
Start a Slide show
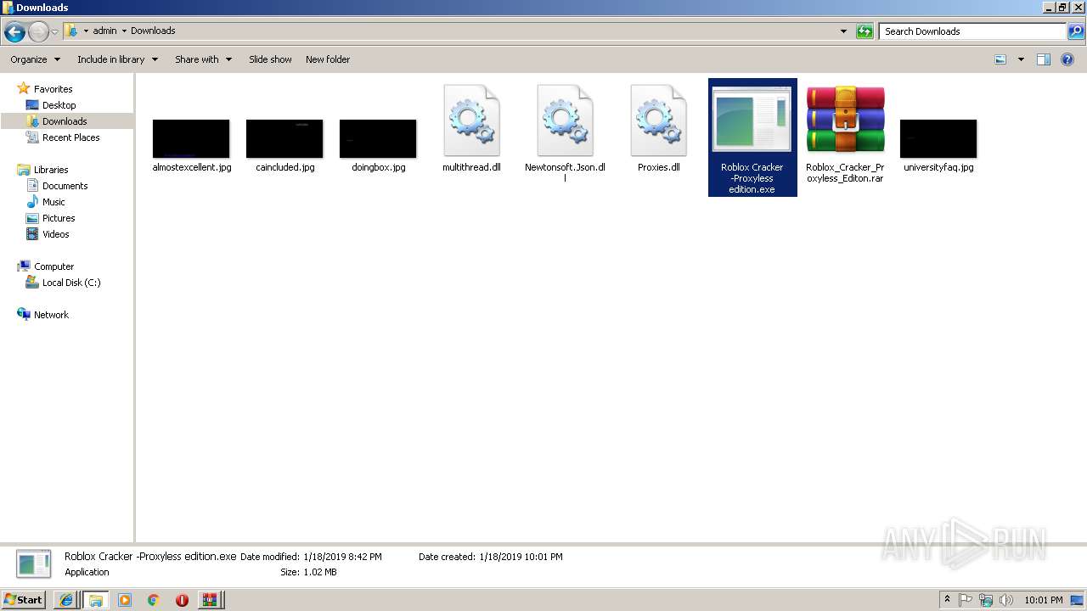coord(270,59)
